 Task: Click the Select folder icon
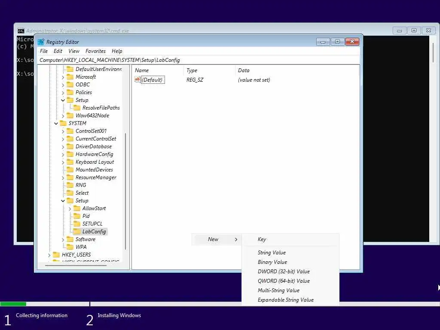coord(70,193)
